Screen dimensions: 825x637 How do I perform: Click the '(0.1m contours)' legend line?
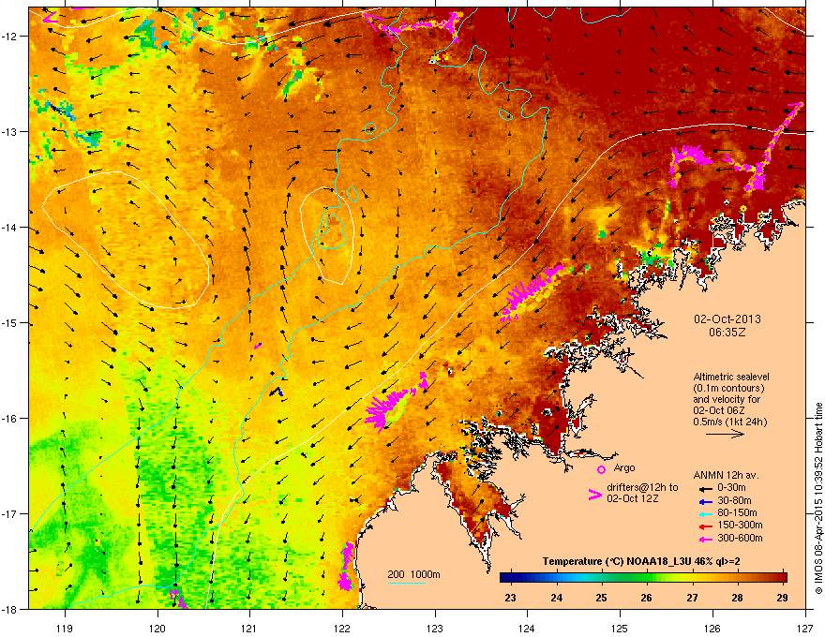point(728,389)
